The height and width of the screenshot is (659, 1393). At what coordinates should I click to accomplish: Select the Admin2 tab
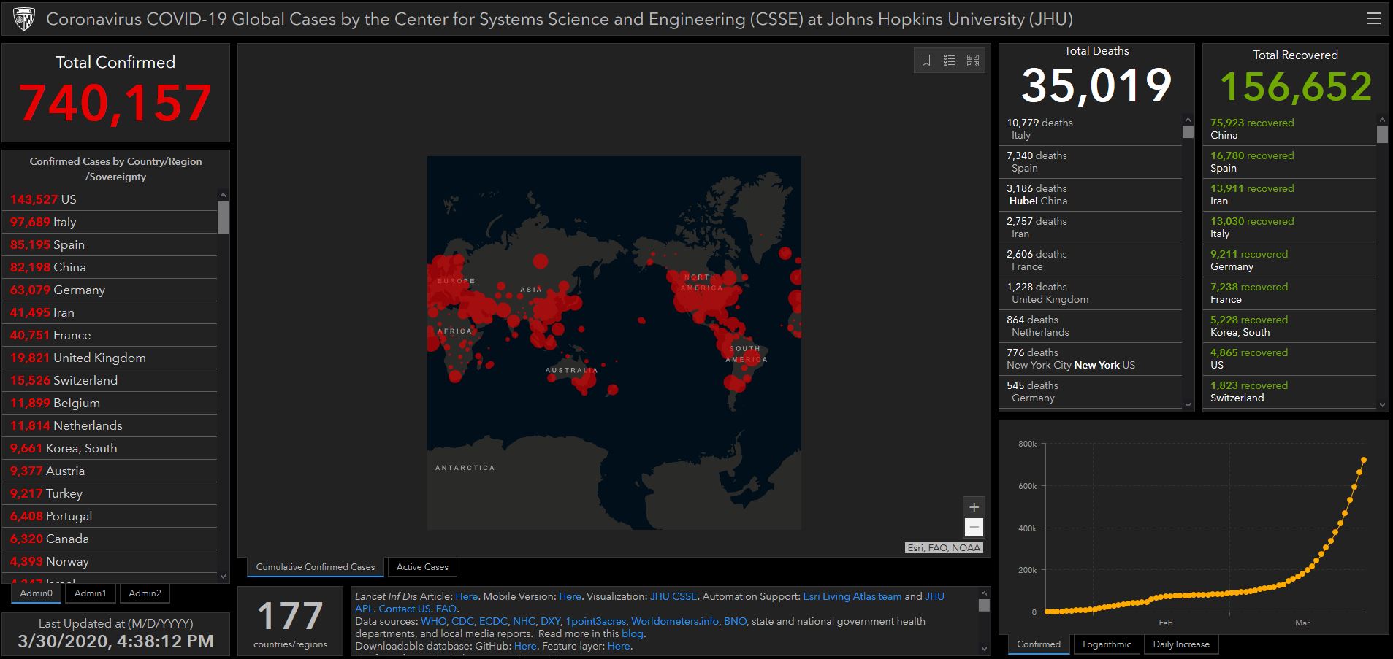145,593
